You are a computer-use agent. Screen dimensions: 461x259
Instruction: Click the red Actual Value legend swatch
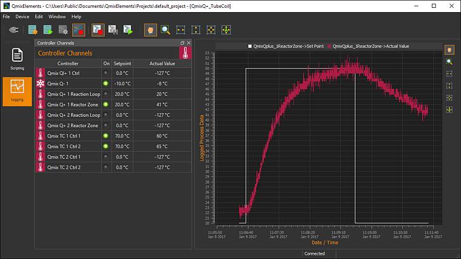(329, 46)
